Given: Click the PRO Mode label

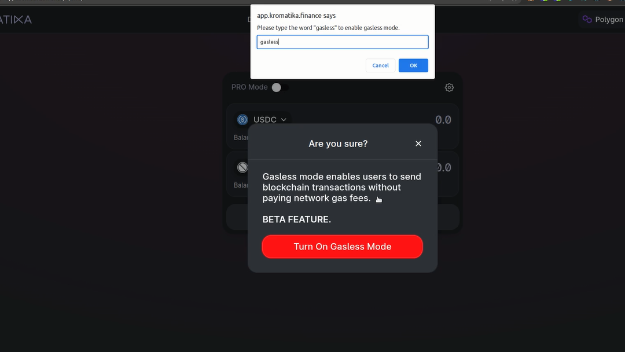Looking at the screenshot, I should pyautogui.click(x=249, y=87).
